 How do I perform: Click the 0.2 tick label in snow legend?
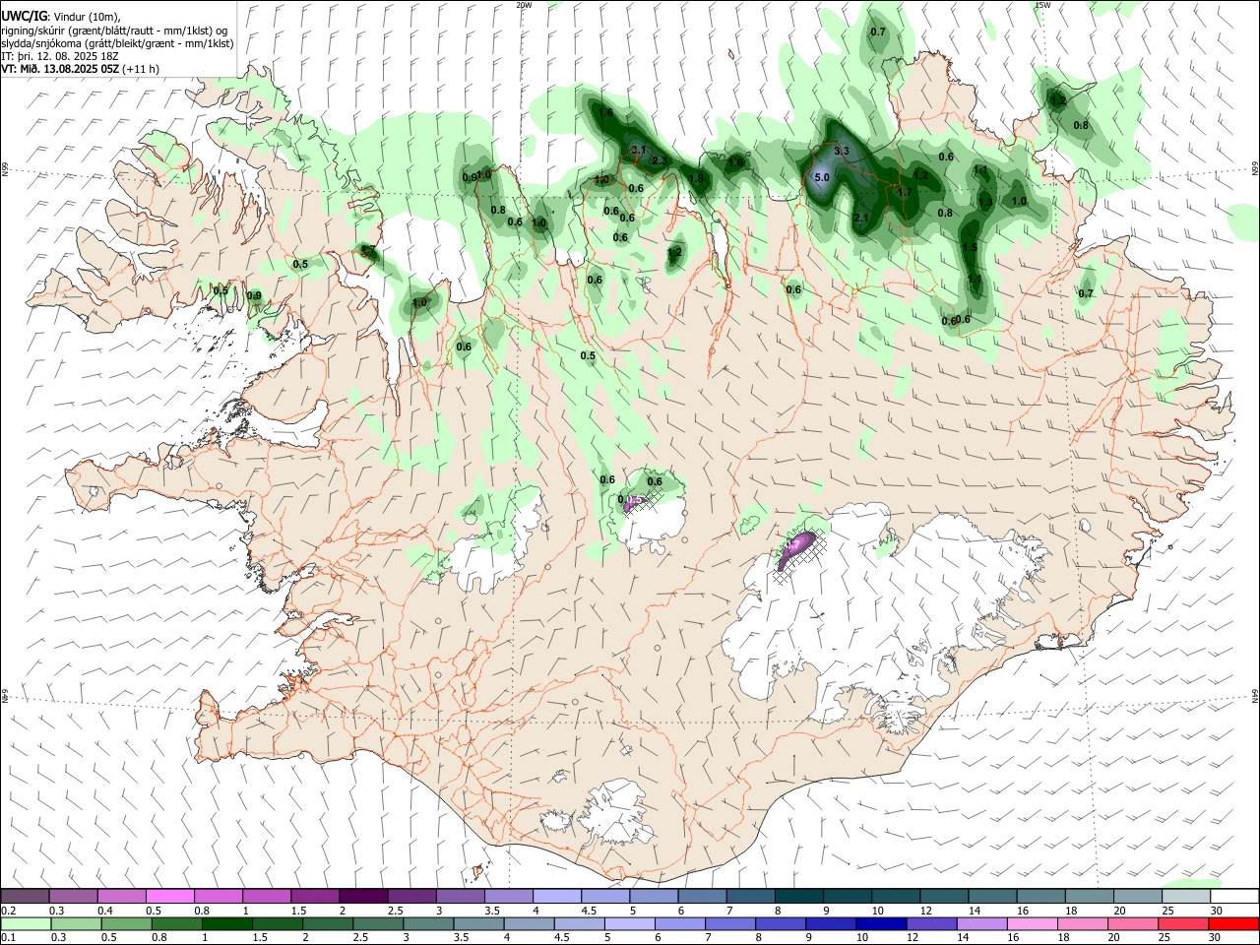coord(10,911)
